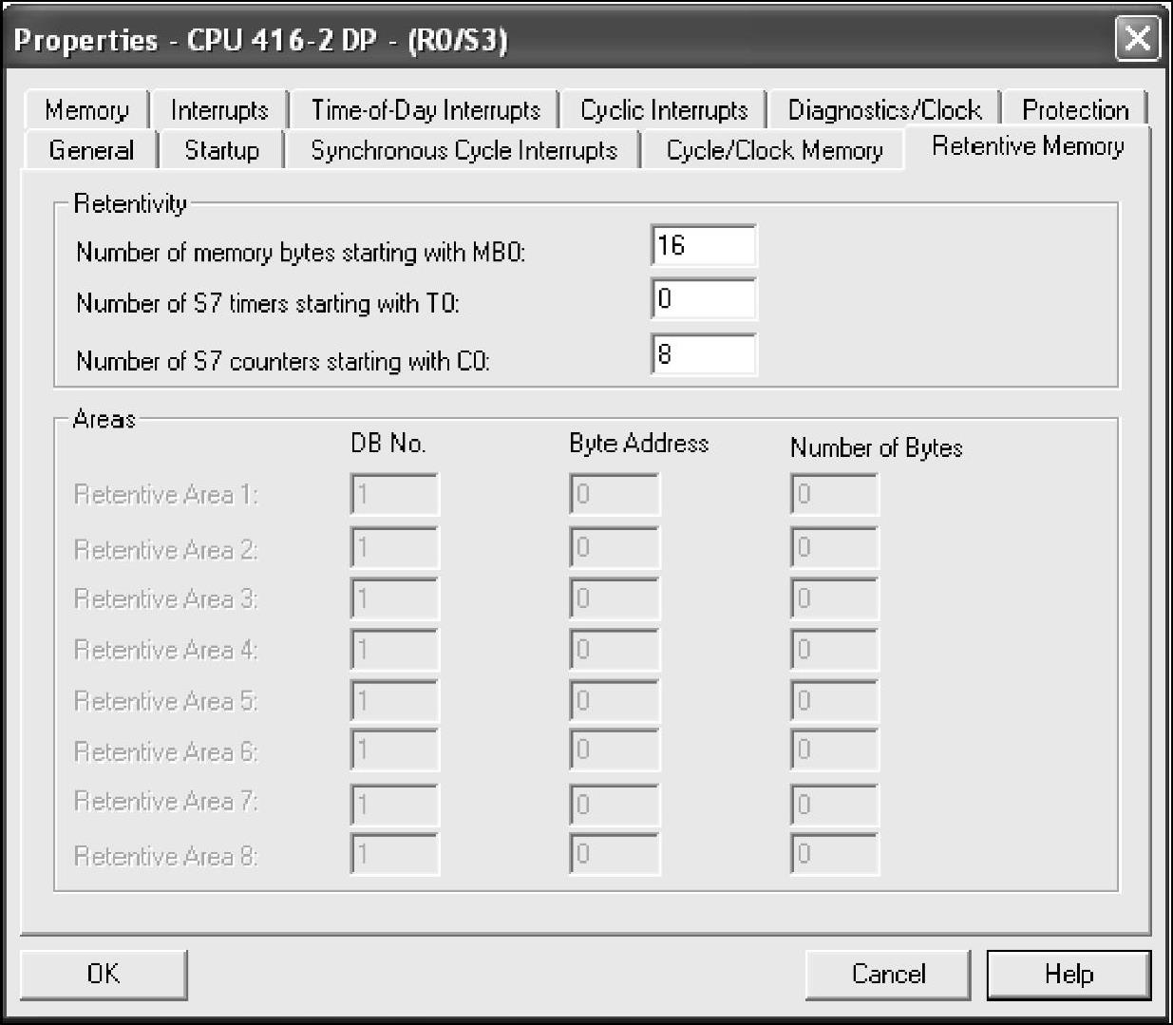Viewport: 1173px width, 1025px height.
Task: Click OK to confirm properties
Action: (x=104, y=974)
